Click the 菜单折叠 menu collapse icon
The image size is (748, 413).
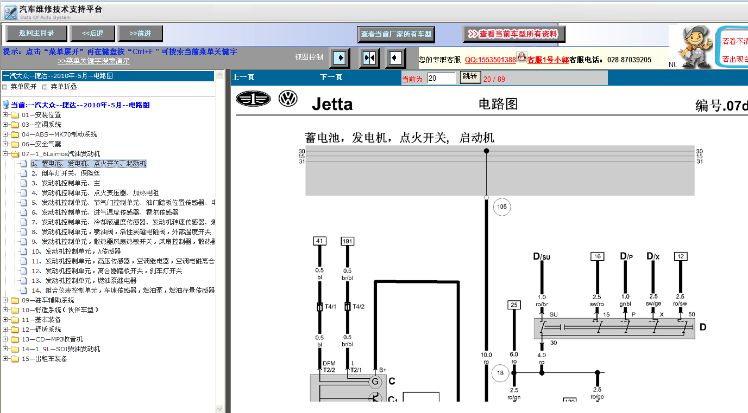(x=45, y=86)
